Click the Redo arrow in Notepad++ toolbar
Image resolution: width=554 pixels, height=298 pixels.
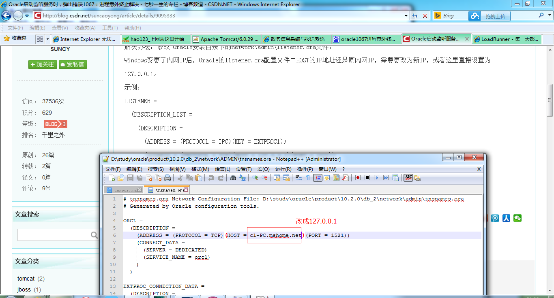(x=221, y=178)
